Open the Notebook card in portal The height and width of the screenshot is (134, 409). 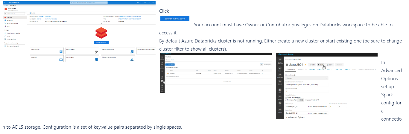tap(47, 59)
